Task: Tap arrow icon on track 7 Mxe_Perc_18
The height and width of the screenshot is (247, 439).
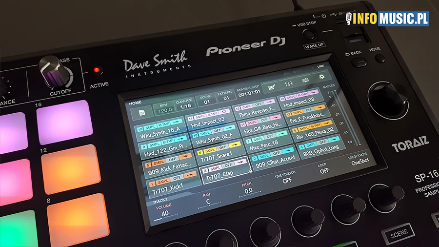Action: [x=281, y=134]
